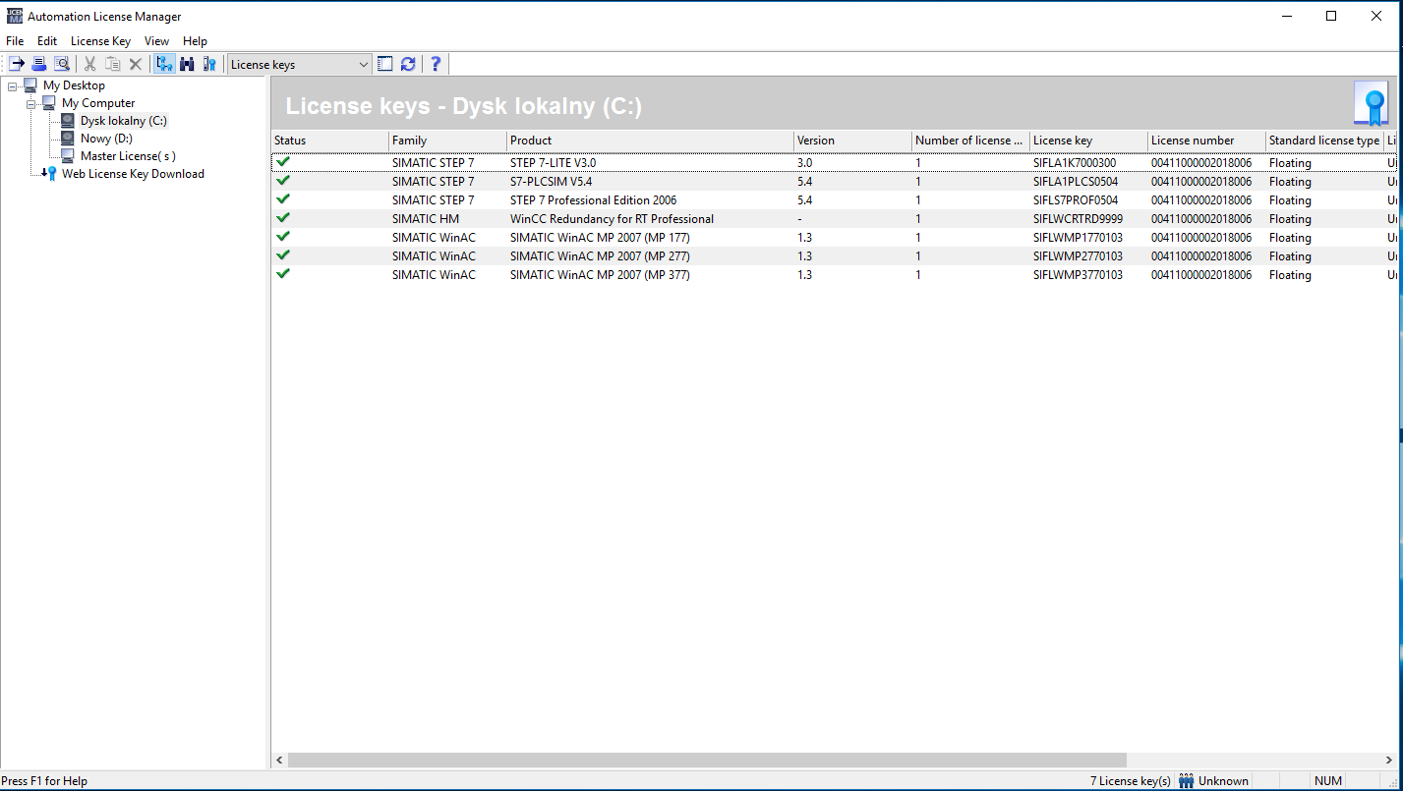Select Web License Key Download node
Viewport: 1403px width, 791px height.
coord(133,174)
